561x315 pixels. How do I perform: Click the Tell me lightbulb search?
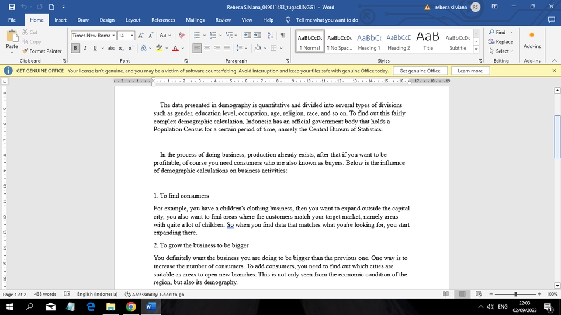288,20
